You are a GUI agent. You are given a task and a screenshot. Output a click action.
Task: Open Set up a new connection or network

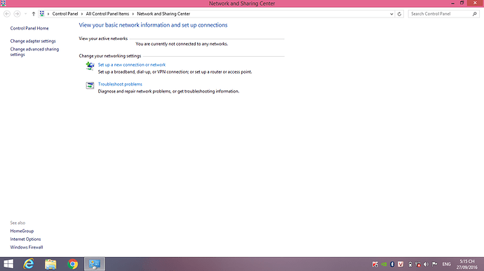click(132, 64)
